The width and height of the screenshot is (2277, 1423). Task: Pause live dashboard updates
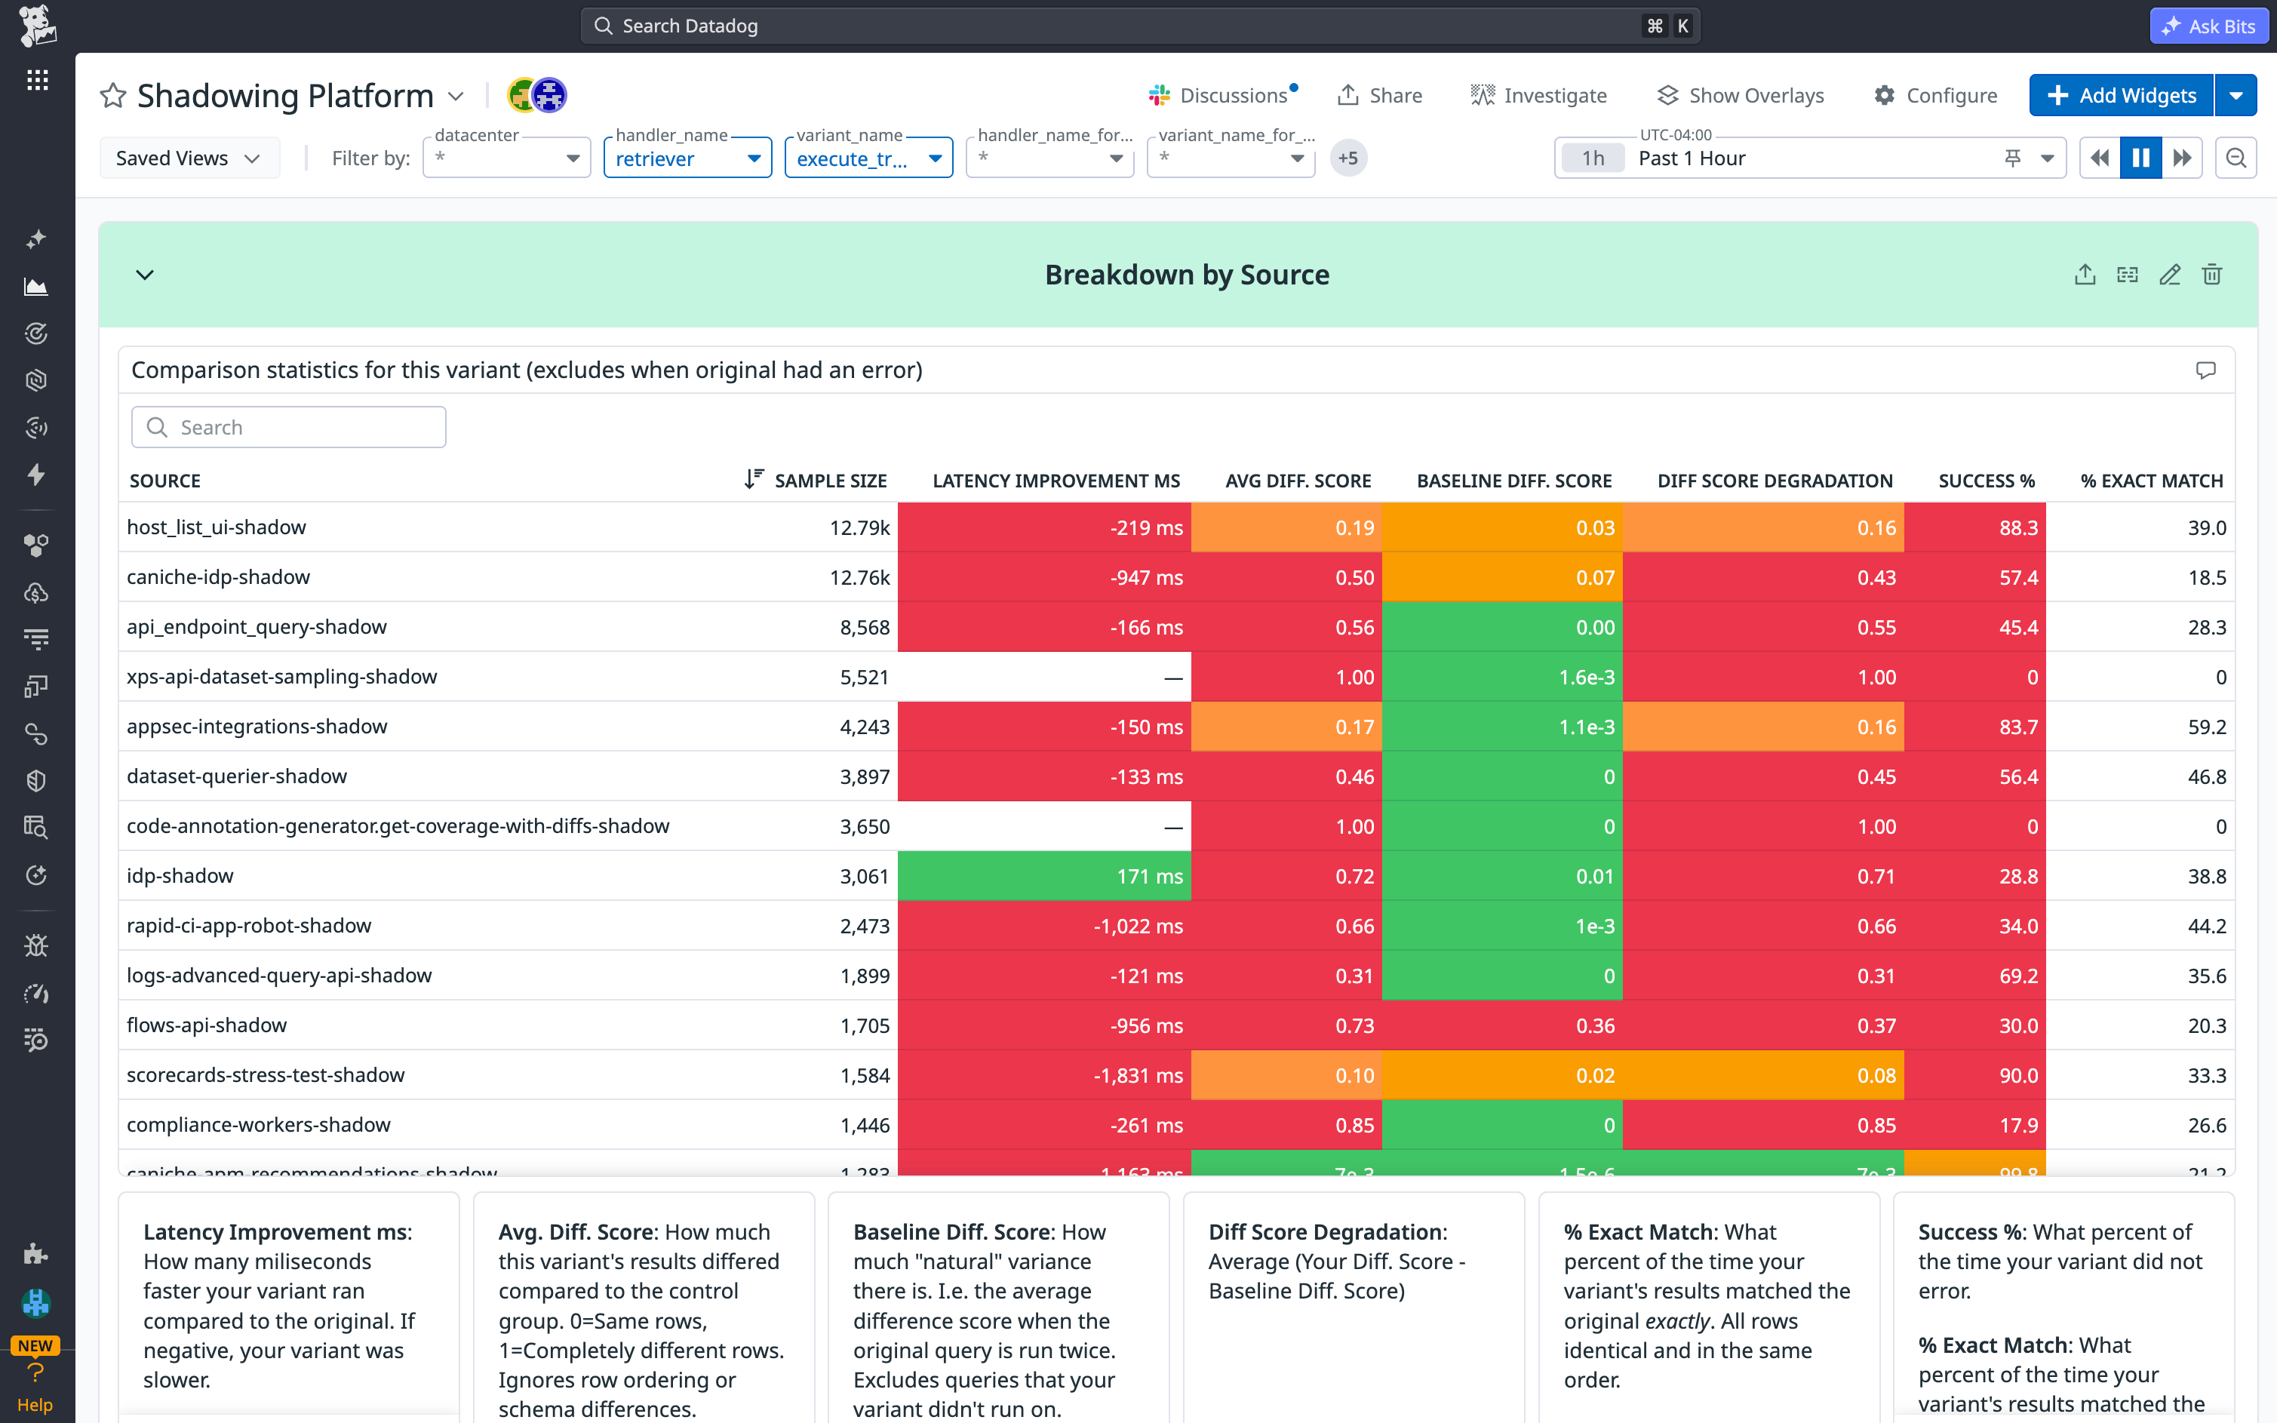click(x=2140, y=158)
